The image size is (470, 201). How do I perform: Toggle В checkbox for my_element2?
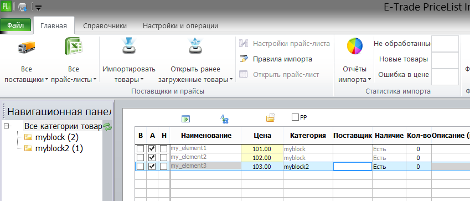tap(140, 157)
